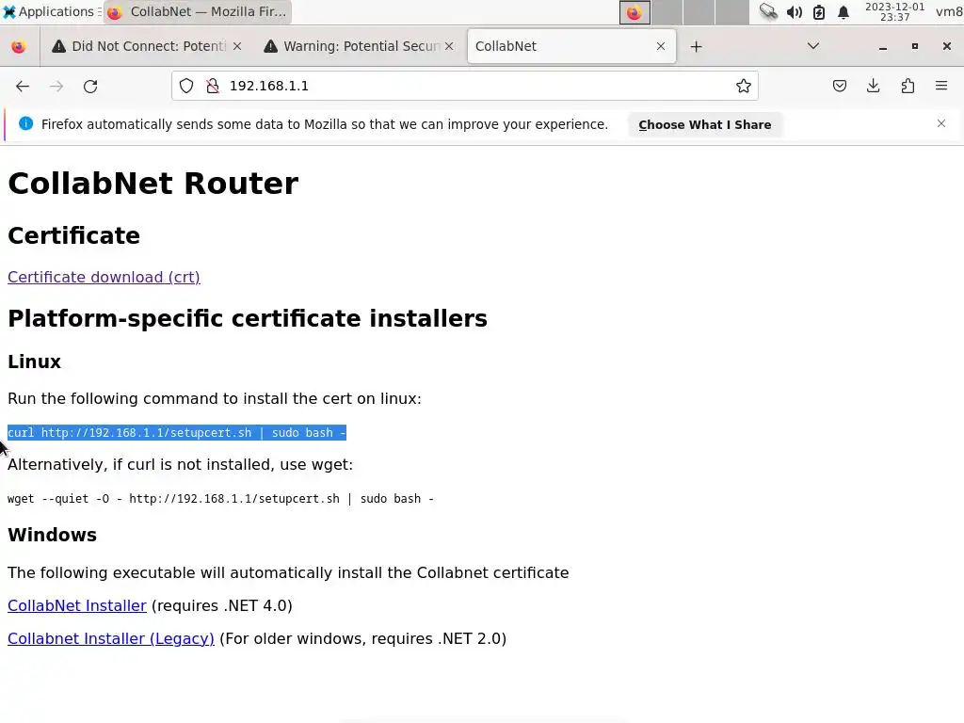Click the highlighted curl setupcert.sh command

(x=177, y=433)
